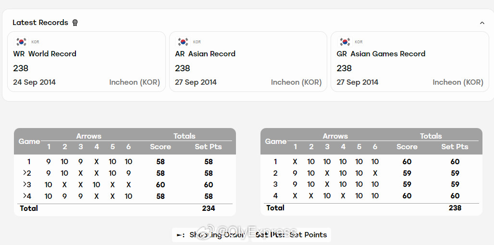Click the Korean flag on World Record card
The image size is (494, 245).
[22, 42]
